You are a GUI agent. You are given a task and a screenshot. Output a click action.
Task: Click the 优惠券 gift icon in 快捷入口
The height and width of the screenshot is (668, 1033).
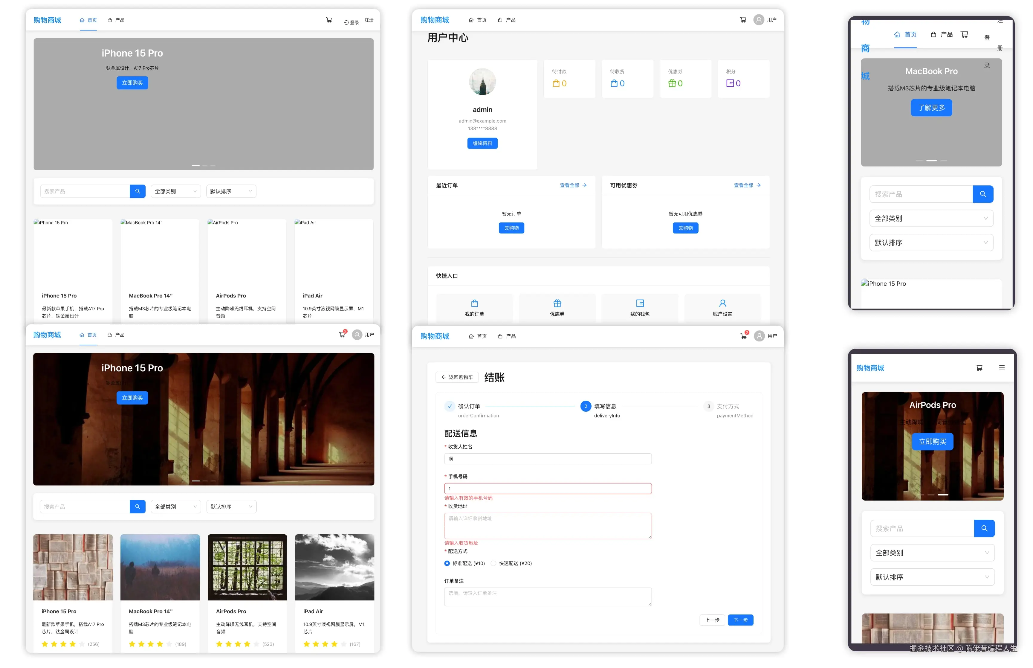pyautogui.click(x=557, y=303)
